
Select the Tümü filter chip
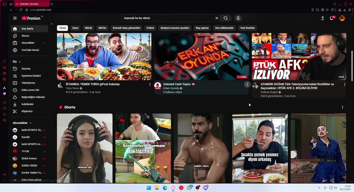tap(62, 28)
